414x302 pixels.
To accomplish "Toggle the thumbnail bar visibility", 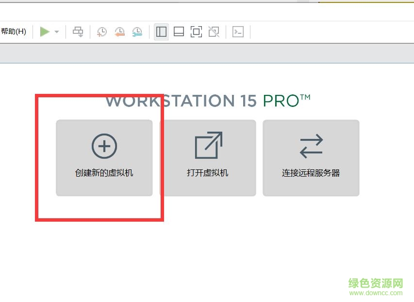I will point(179,31).
